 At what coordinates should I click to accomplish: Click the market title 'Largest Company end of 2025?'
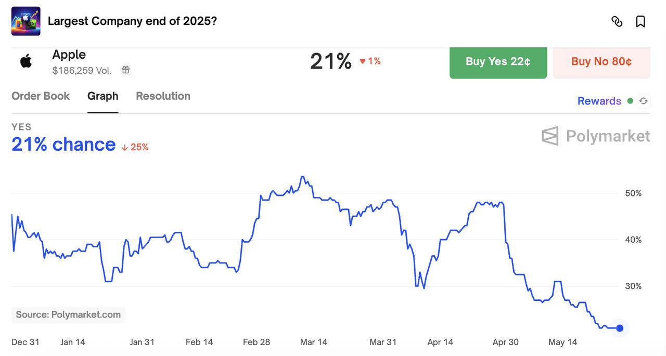132,21
